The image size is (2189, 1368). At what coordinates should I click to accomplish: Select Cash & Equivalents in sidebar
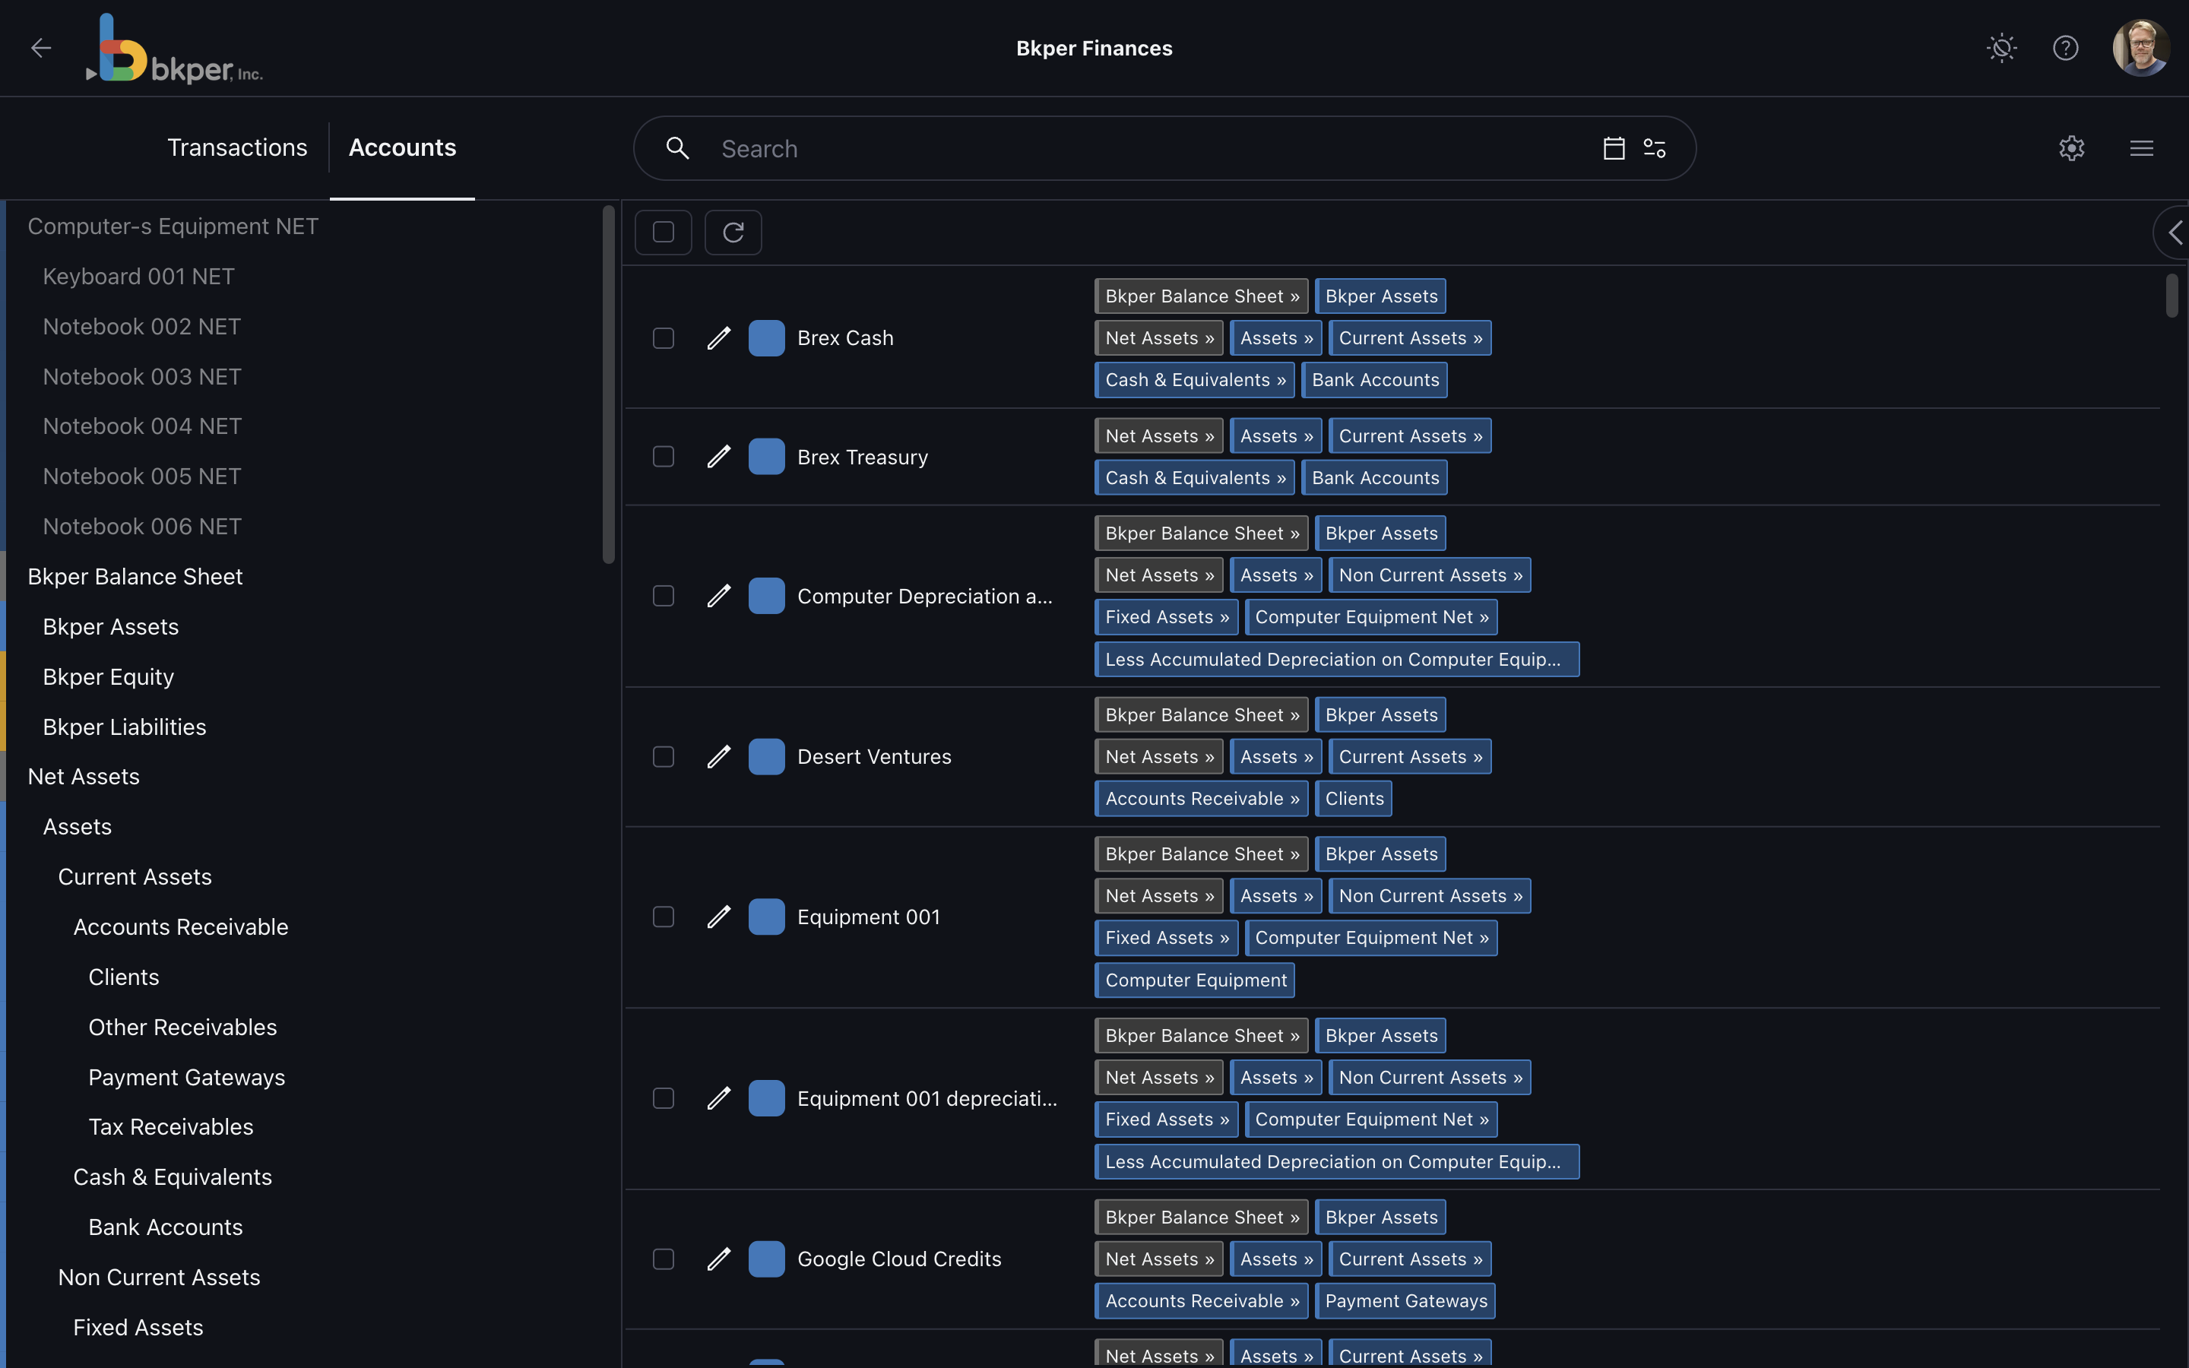172,1177
